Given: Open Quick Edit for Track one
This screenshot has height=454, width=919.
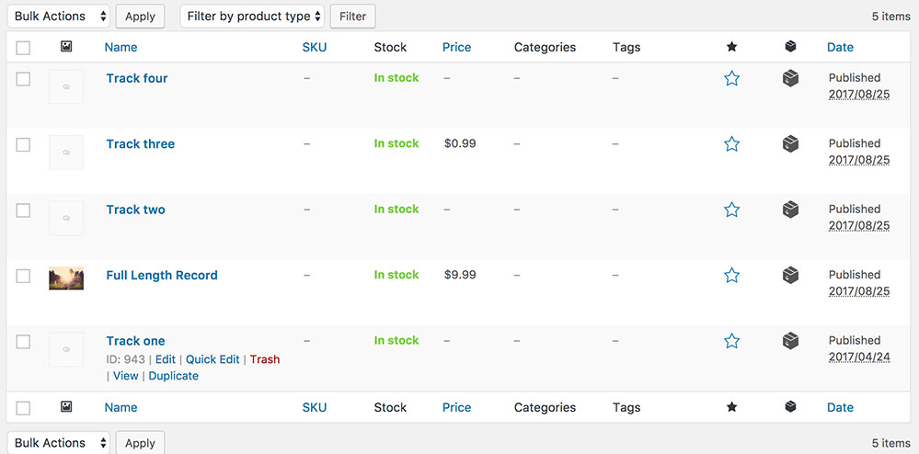Looking at the screenshot, I should point(213,359).
